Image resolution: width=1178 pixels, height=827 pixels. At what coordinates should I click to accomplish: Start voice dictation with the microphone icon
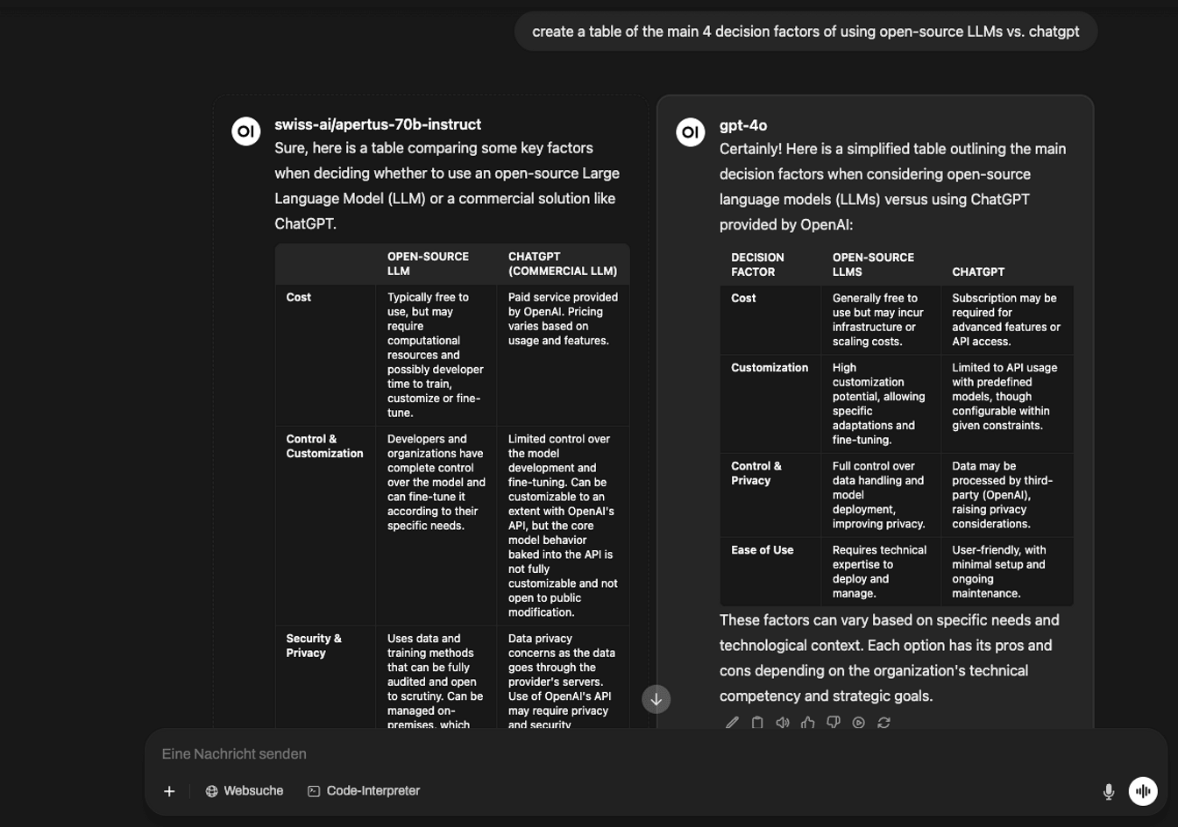[1111, 791]
